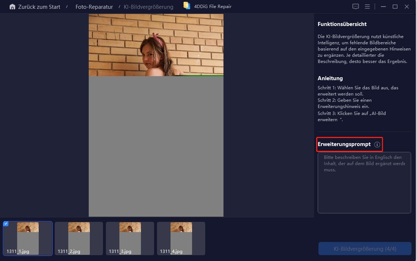417x261 pixels.
Task: Open the feedback chat icon in title bar
Action: pos(356,7)
